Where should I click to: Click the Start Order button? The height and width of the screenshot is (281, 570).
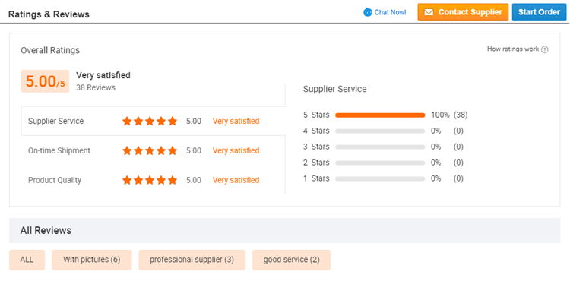(x=539, y=12)
